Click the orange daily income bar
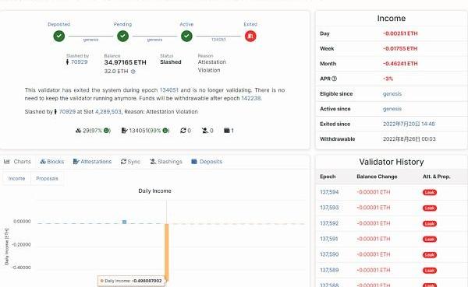The width and height of the screenshot is (468, 287). 167,251
